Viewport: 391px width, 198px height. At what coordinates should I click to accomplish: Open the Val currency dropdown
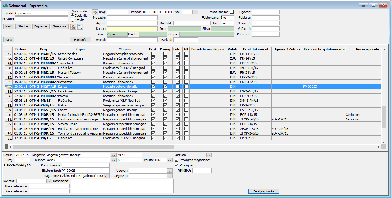coord(195,12)
